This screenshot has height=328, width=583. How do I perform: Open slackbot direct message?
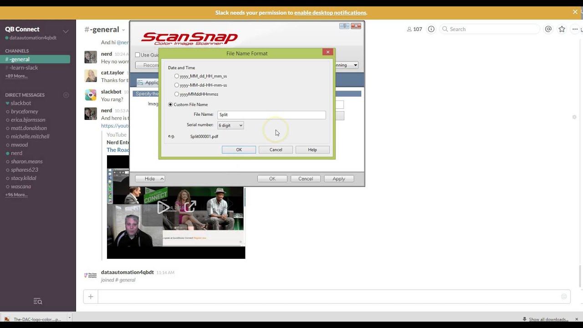tap(21, 103)
